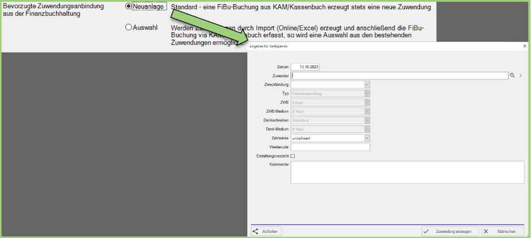Open the Zweckbindung dropdown

[x=367, y=85]
